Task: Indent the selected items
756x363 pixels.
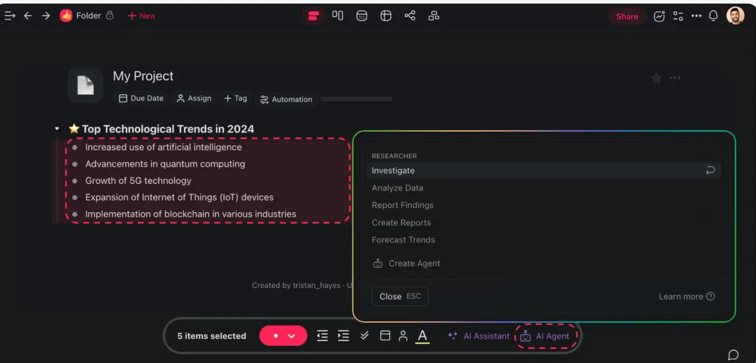Action: [x=343, y=336]
